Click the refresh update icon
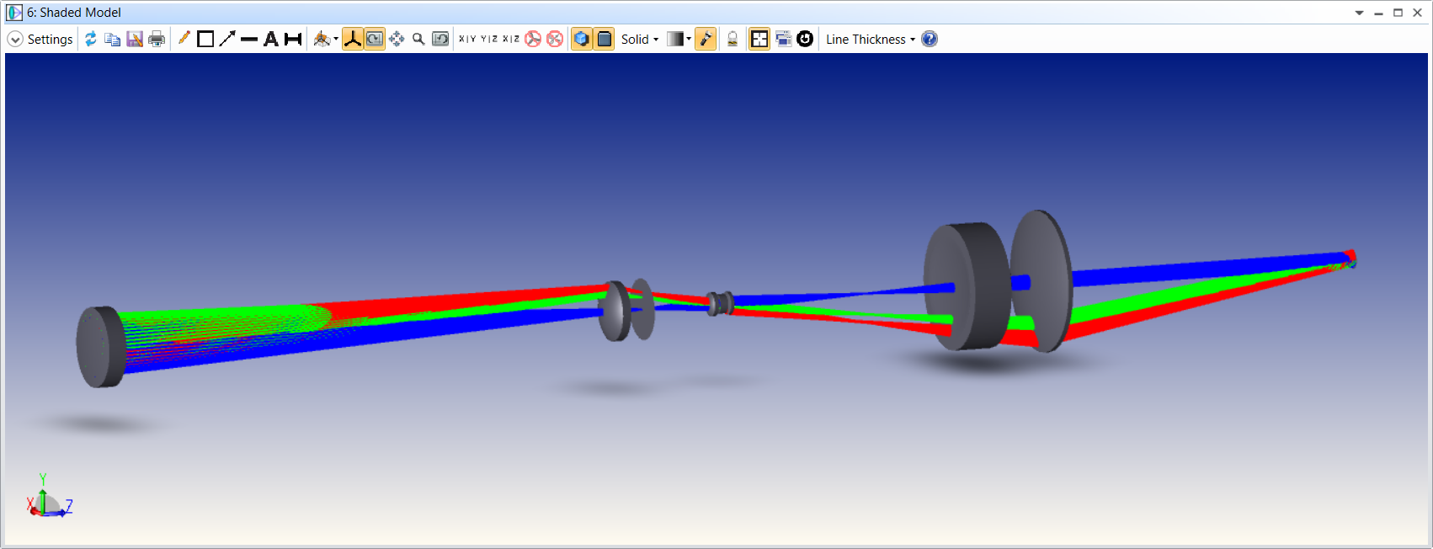Screen dimensions: 1433x549 (91, 39)
